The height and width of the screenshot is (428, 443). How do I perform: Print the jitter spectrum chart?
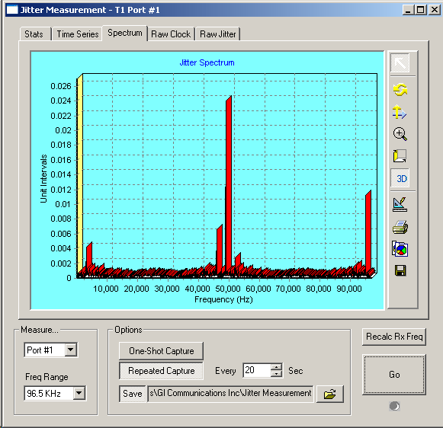(x=400, y=227)
